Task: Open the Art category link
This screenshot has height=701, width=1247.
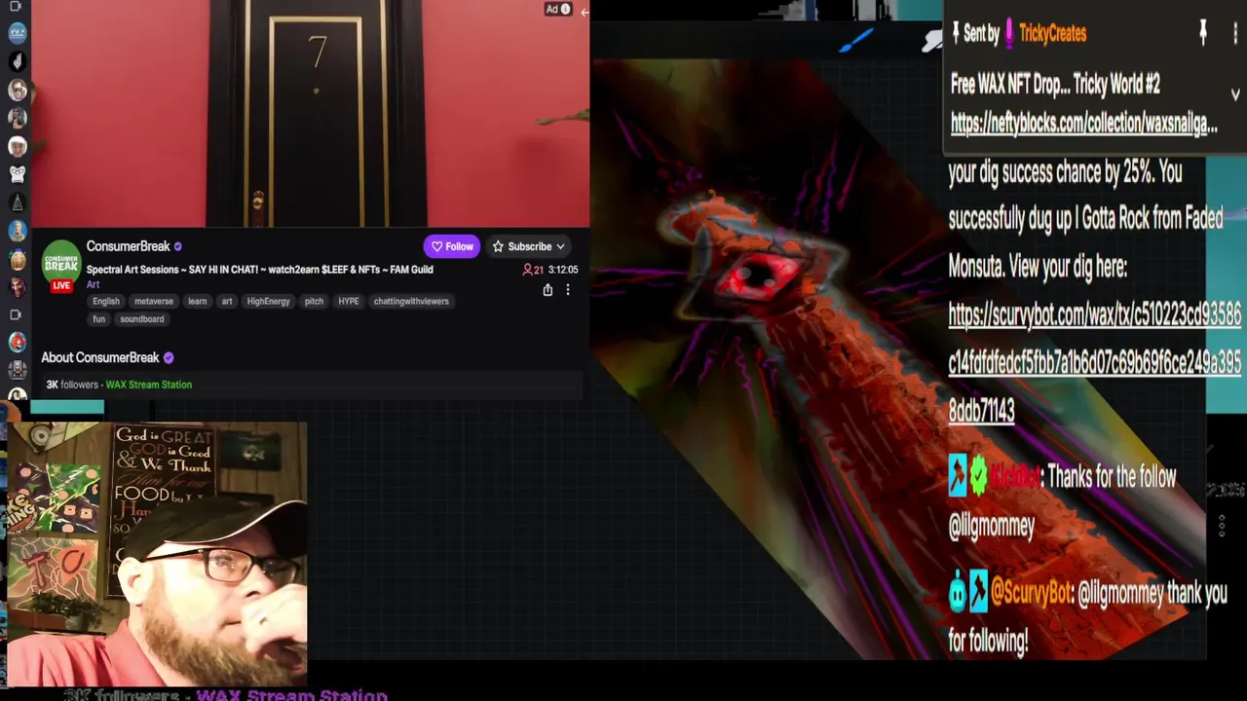Action: pyautogui.click(x=93, y=284)
